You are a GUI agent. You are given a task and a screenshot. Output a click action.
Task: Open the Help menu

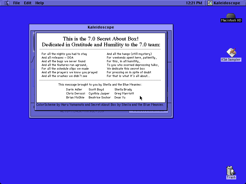(x=40, y=3)
